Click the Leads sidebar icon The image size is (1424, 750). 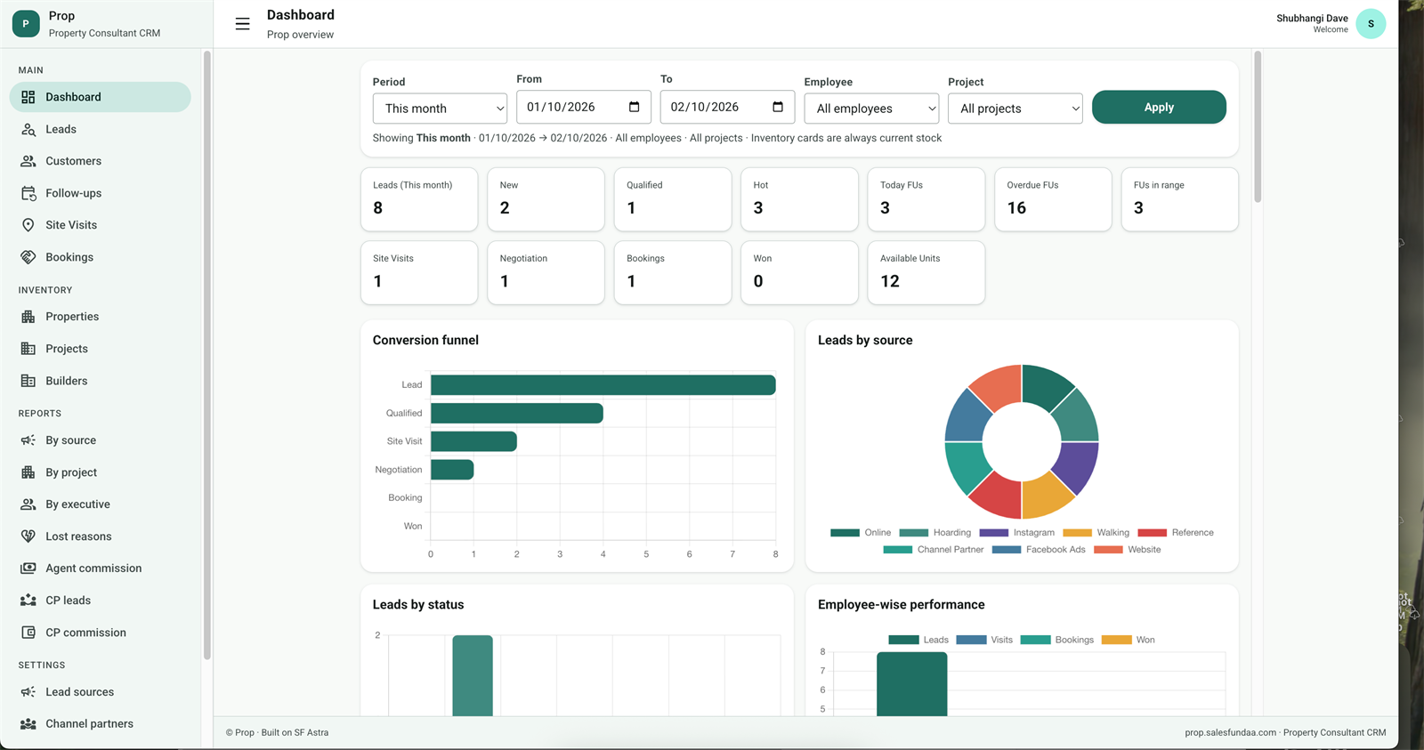point(28,129)
